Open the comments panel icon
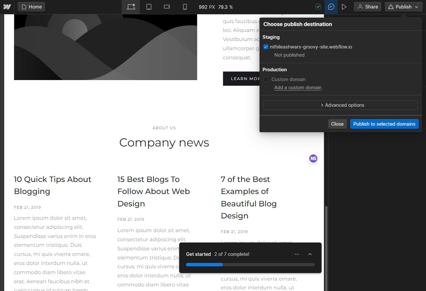426x291 pixels. [x=331, y=7]
